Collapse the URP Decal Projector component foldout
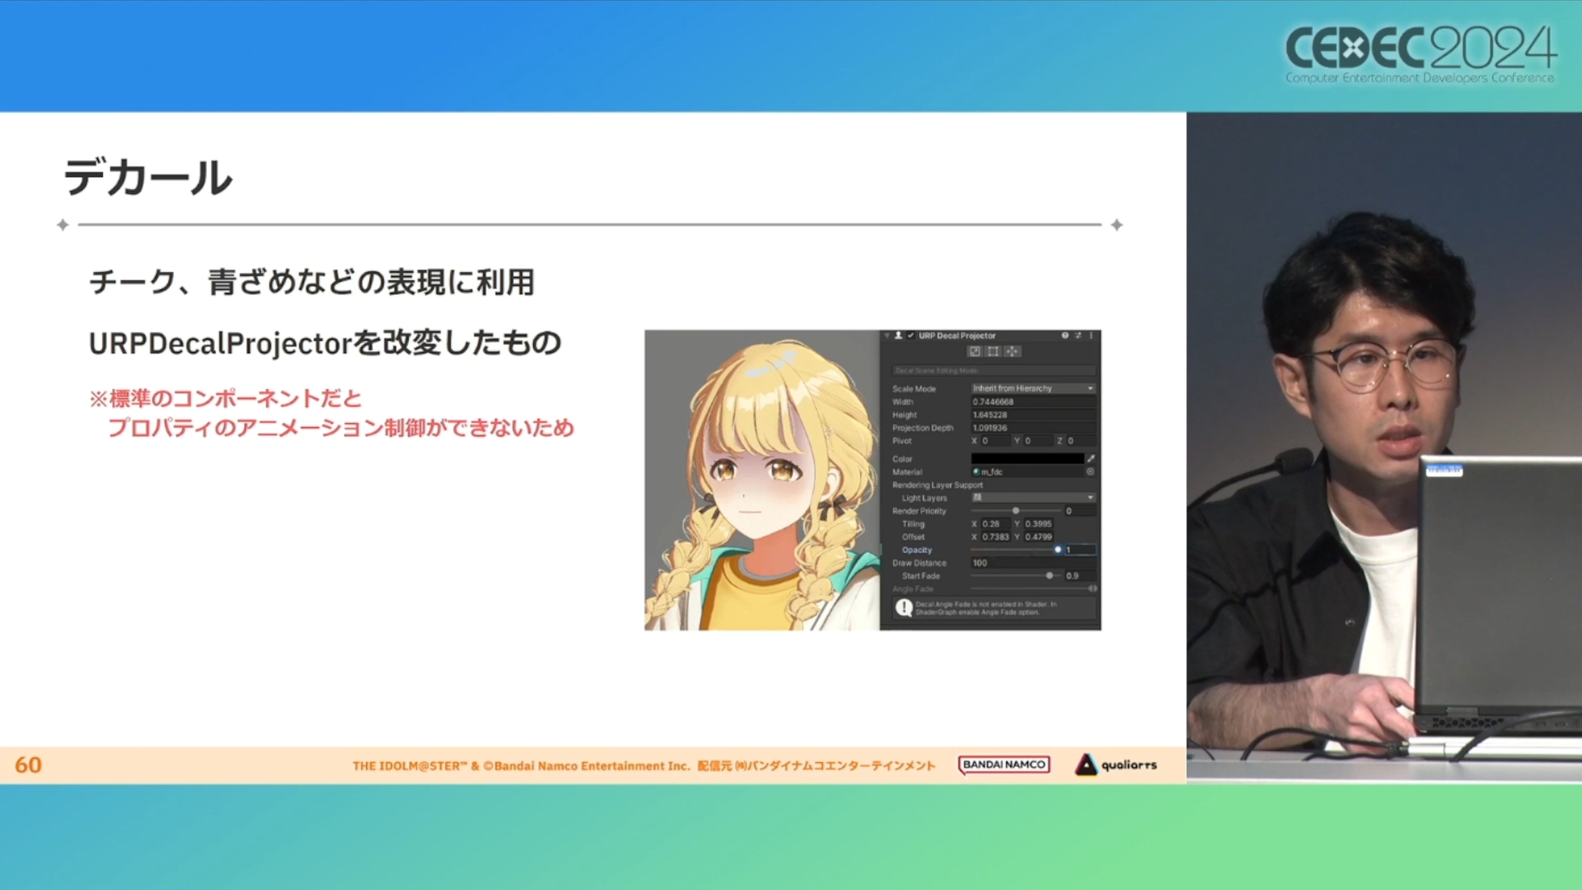This screenshot has height=890, width=1582. click(x=887, y=336)
